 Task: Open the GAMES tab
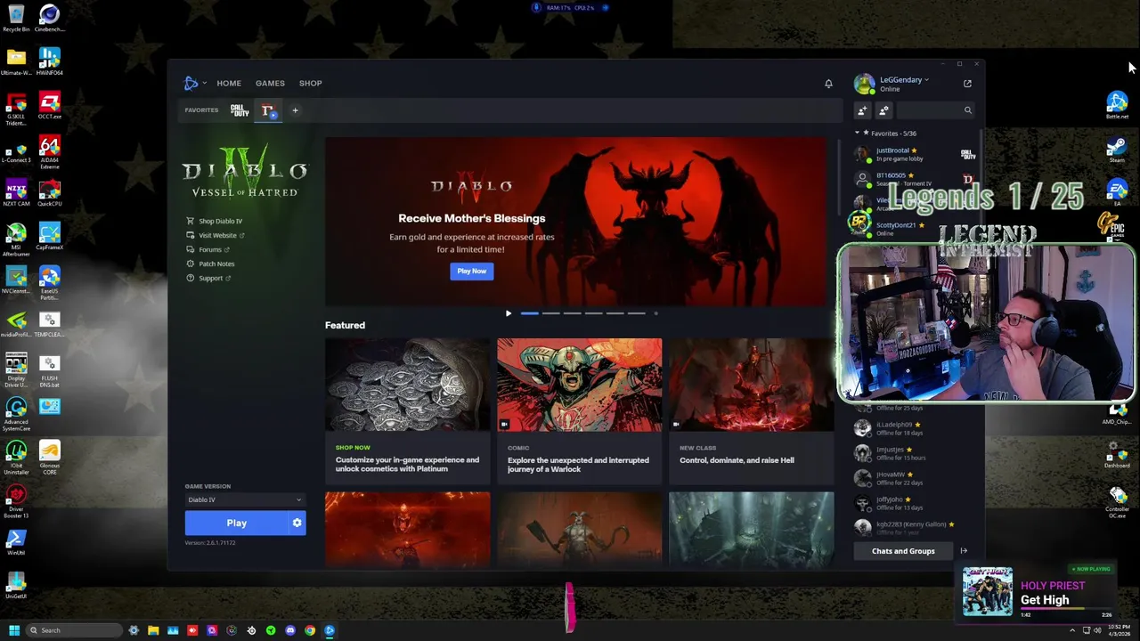click(x=270, y=83)
